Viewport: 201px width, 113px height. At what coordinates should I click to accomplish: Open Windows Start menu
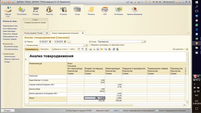coord(197,2)
